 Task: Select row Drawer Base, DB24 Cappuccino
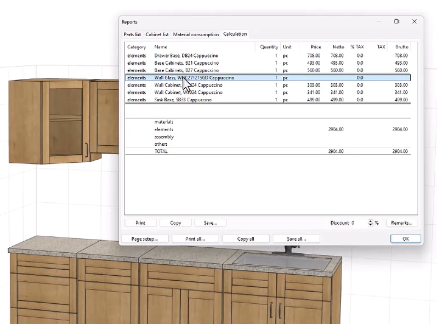(x=268, y=55)
